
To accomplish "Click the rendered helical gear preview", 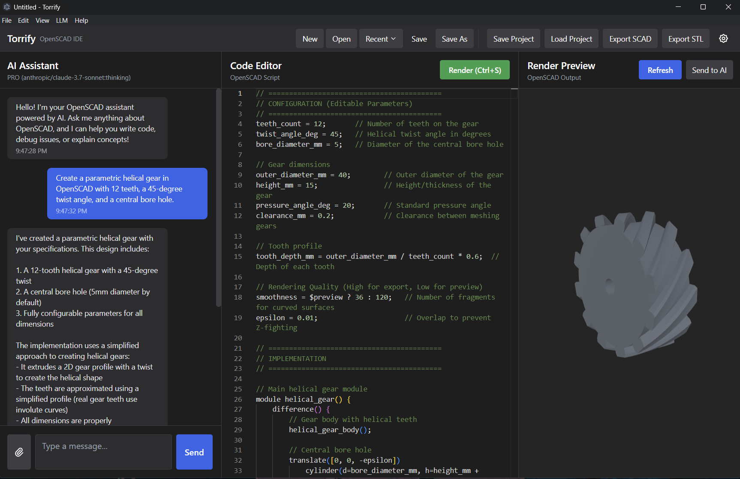I will coord(635,283).
